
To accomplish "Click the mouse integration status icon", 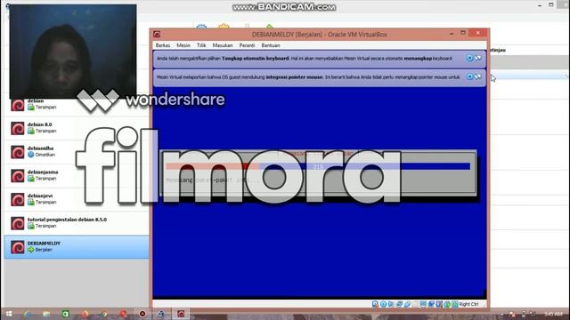I will click(447, 304).
